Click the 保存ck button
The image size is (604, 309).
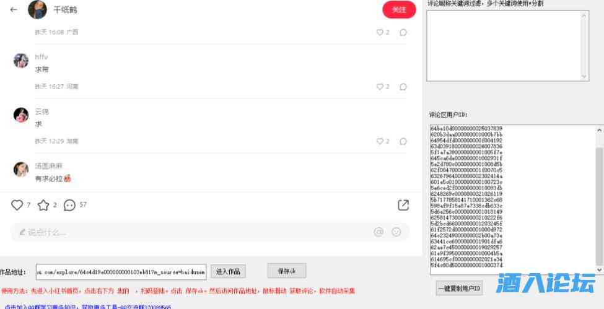[x=287, y=271]
